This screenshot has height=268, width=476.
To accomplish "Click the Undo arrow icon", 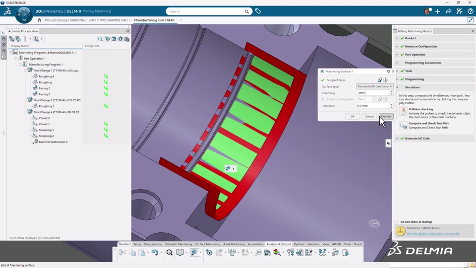I will (x=155, y=253).
